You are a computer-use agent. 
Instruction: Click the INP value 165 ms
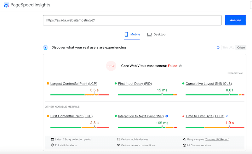pos(162,123)
